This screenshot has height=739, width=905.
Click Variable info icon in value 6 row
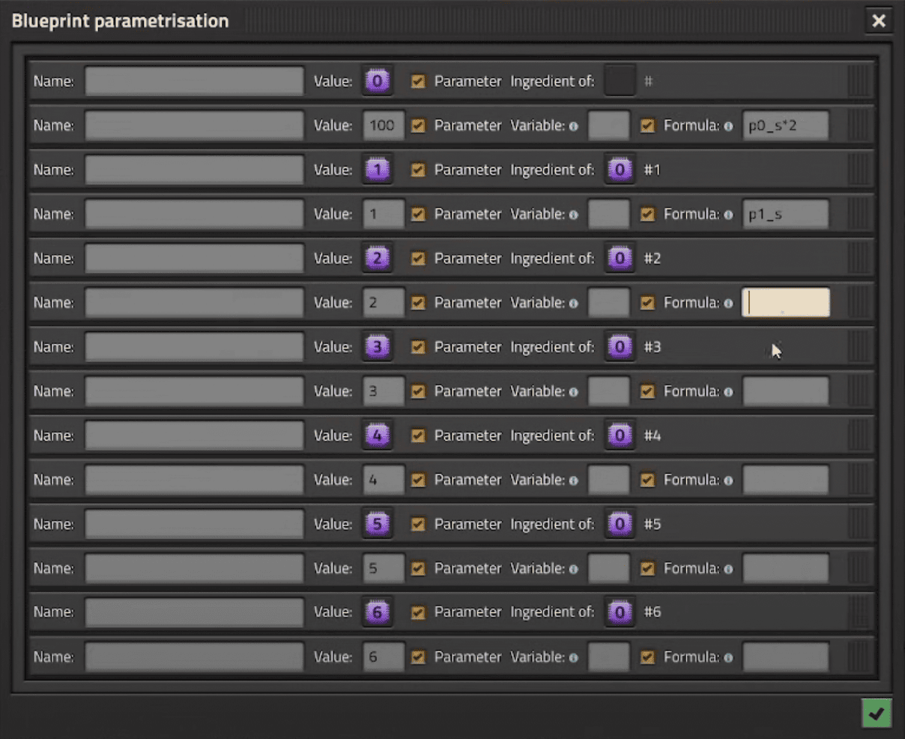tap(574, 657)
